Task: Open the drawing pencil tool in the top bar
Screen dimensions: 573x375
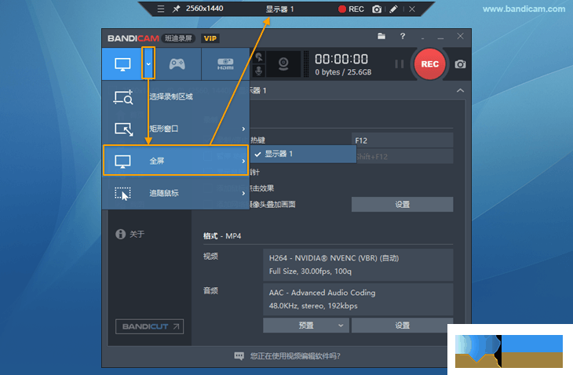Action: pos(393,9)
